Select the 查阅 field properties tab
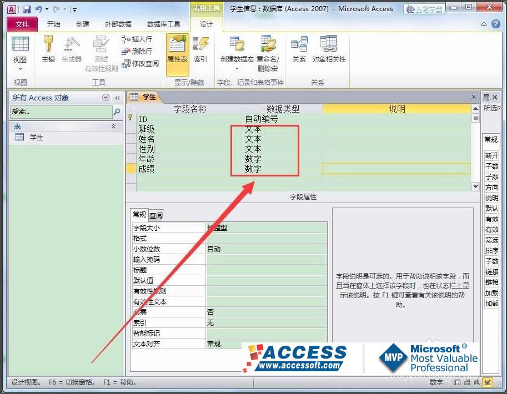Viewport: 507px width, 394px height. (x=156, y=215)
